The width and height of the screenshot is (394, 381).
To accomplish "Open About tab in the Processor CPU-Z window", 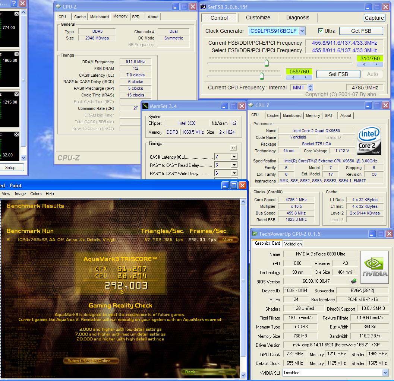I will click(x=346, y=115).
